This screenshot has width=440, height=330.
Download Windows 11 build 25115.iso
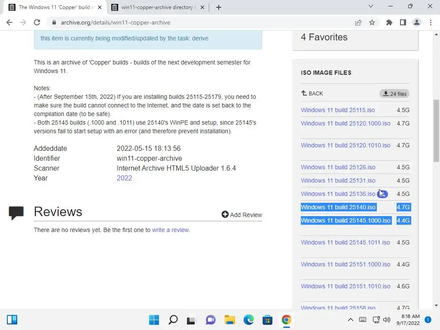(x=338, y=110)
